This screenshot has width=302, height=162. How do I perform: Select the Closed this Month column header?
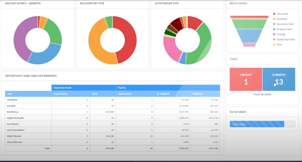pyautogui.click(x=83, y=88)
